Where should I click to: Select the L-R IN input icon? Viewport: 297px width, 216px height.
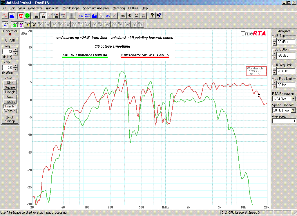[63, 16]
